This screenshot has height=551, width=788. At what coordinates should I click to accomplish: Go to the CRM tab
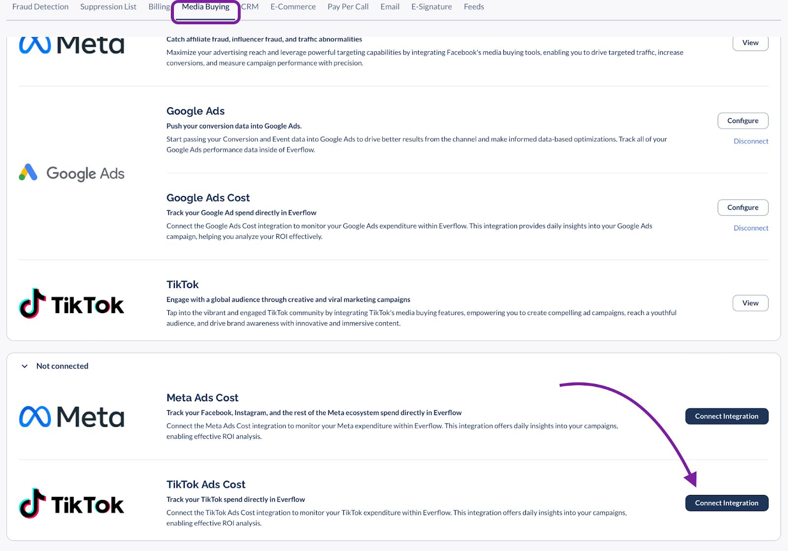click(250, 7)
